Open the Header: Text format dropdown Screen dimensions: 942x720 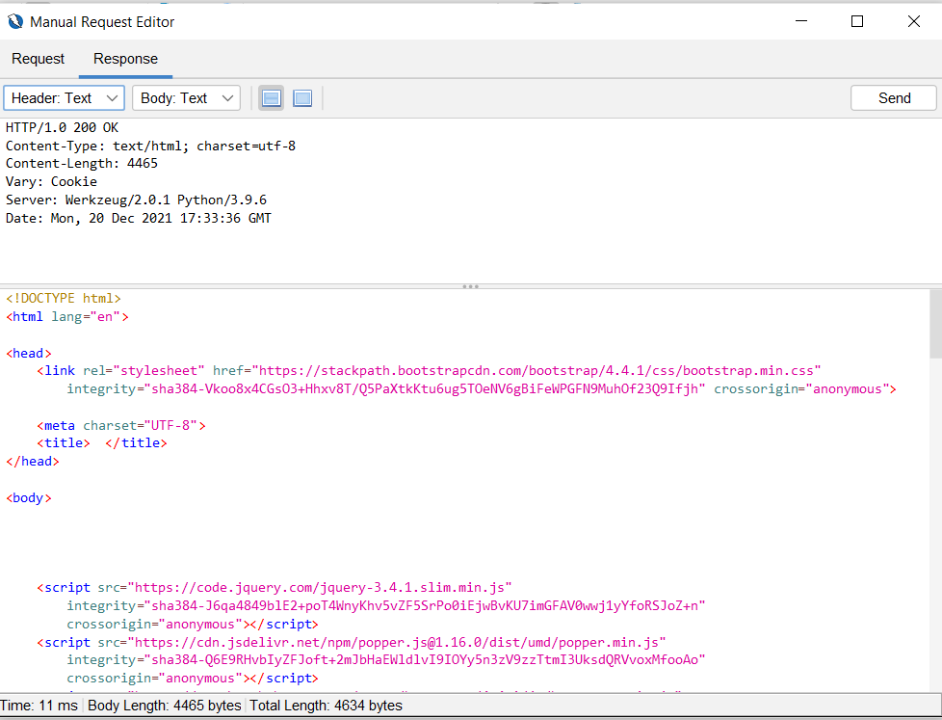click(x=64, y=97)
